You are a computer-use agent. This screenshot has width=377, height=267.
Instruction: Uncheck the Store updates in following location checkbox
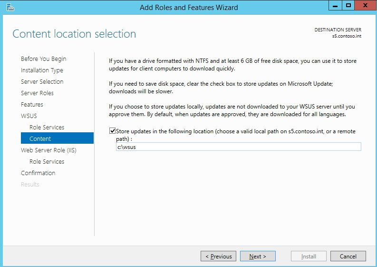(x=112, y=131)
